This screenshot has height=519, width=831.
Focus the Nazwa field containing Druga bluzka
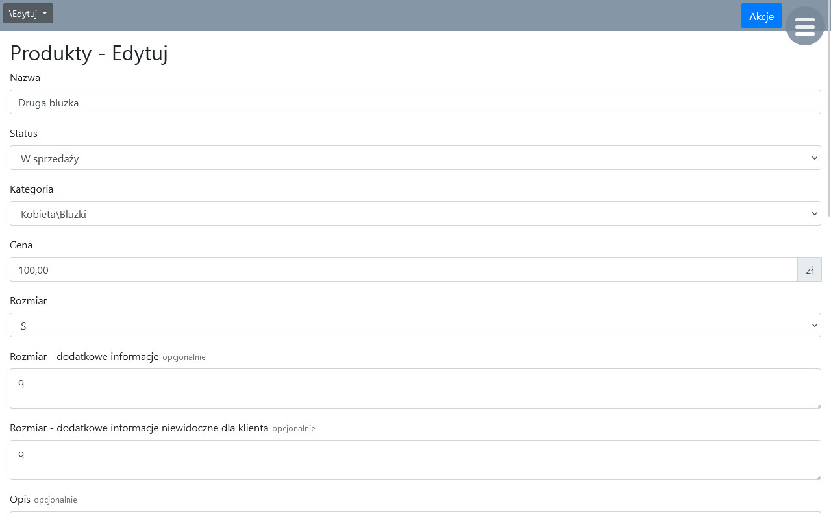pyautogui.click(x=415, y=103)
